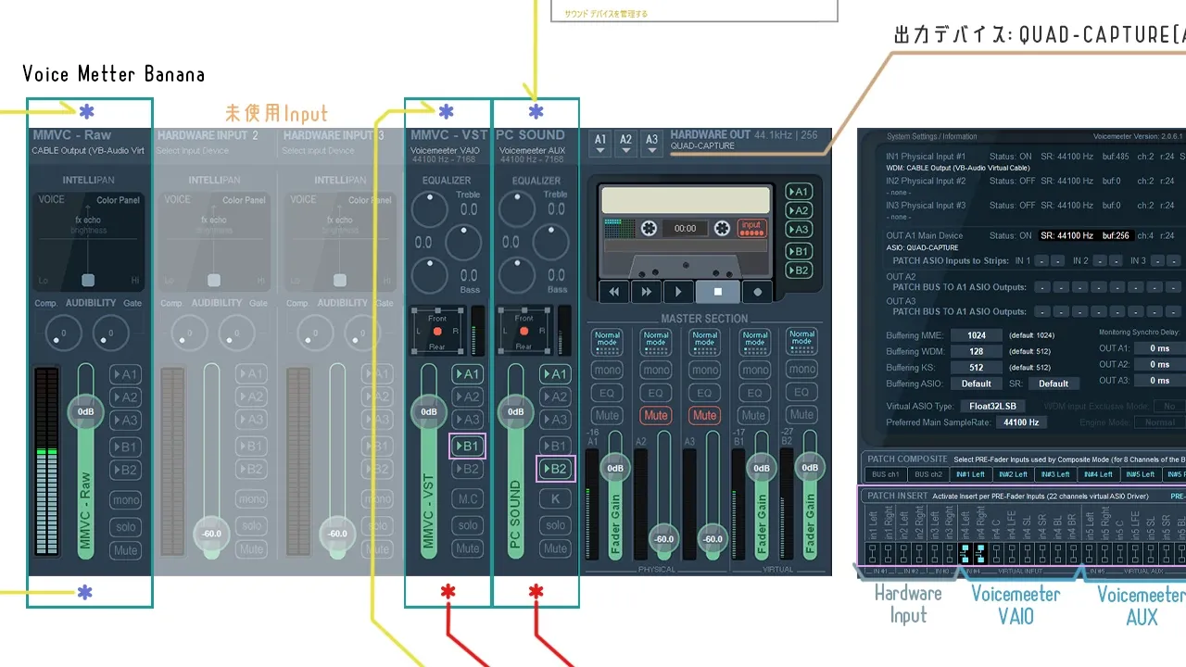This screenshot has width=1186, height=667.
Task: Click the cassette rewind button
Action: point(613,291)
